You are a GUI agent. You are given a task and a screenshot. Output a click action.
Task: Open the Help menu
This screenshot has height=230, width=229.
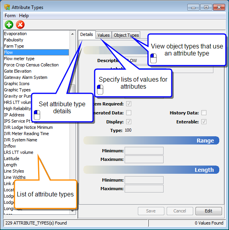(24, 16)
